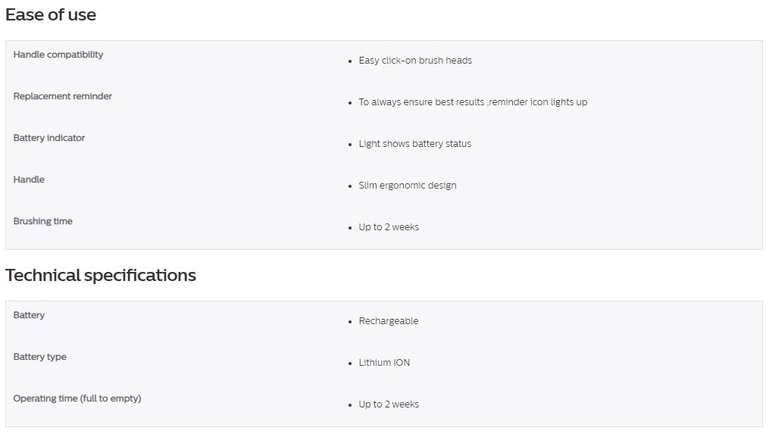Image resolution: width=769 pixels, height=434 pixels.
Task: Select 'Operating time (full to empty)' label
Action: tap(77, 398)
